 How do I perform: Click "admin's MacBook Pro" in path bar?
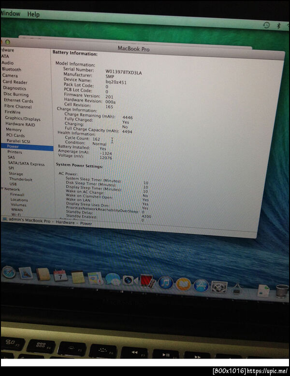coord(29,220)
